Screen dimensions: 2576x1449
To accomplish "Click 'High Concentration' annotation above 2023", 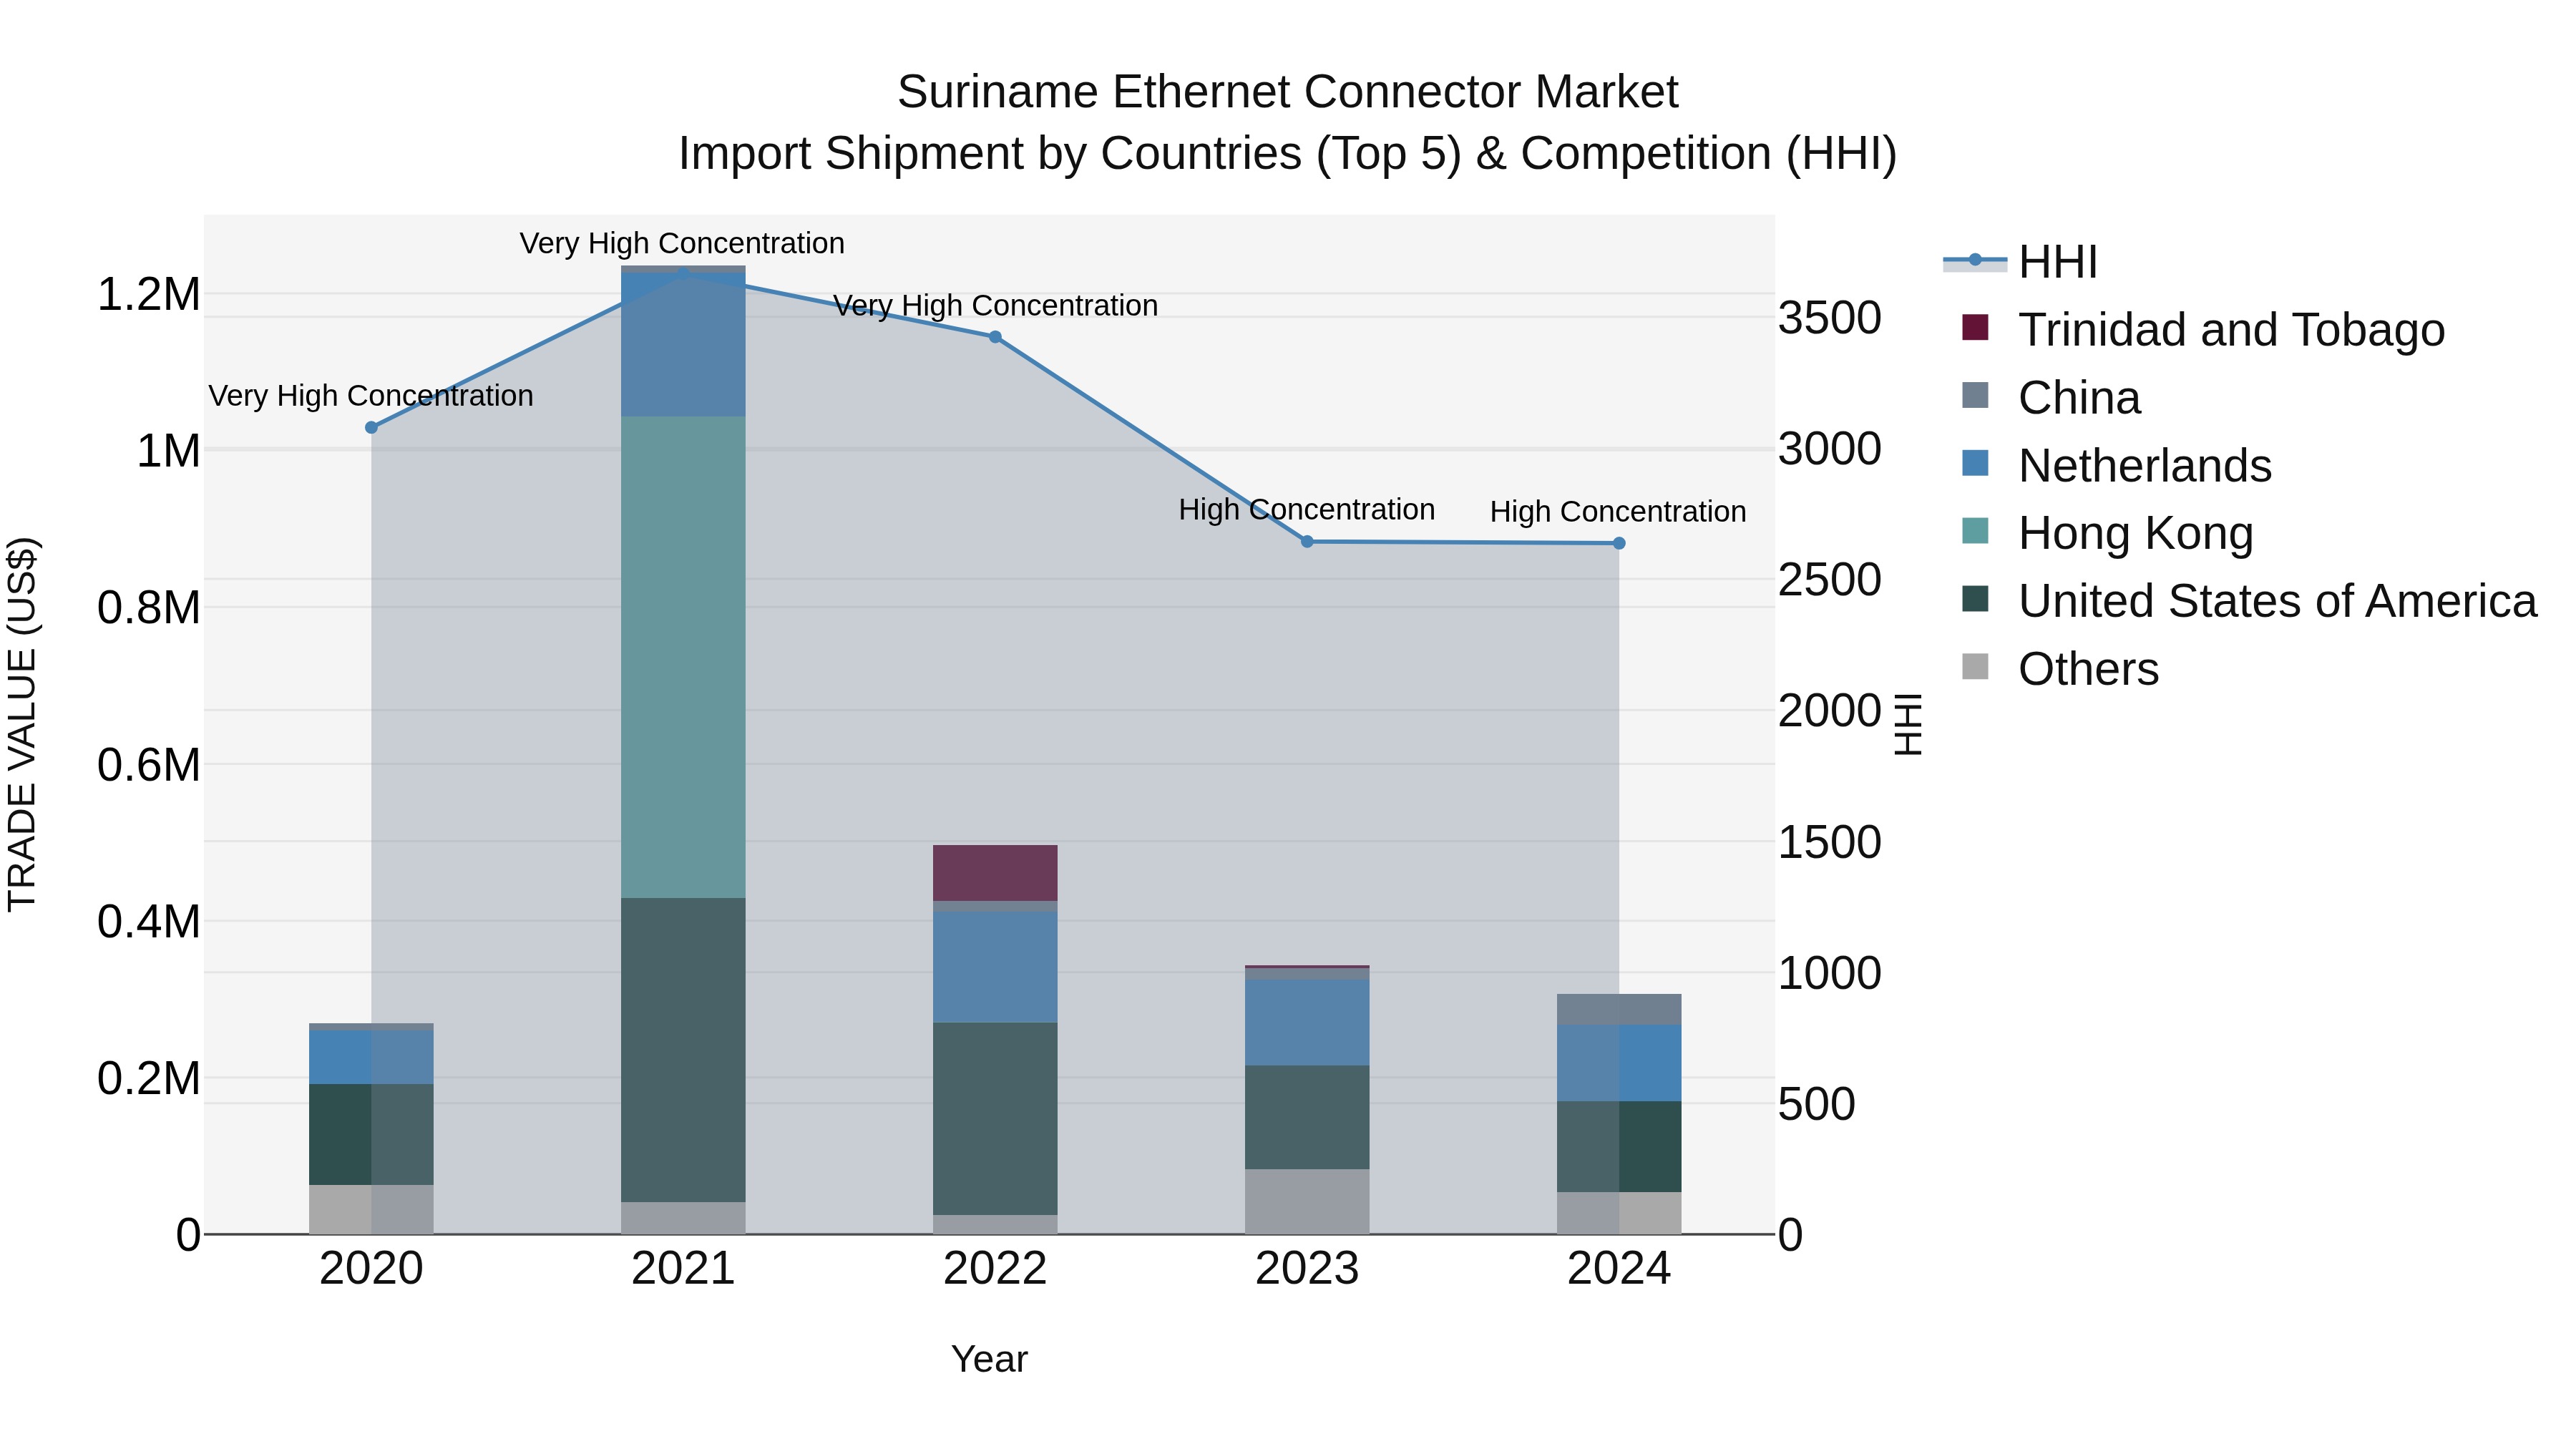I will (1306, 509).
